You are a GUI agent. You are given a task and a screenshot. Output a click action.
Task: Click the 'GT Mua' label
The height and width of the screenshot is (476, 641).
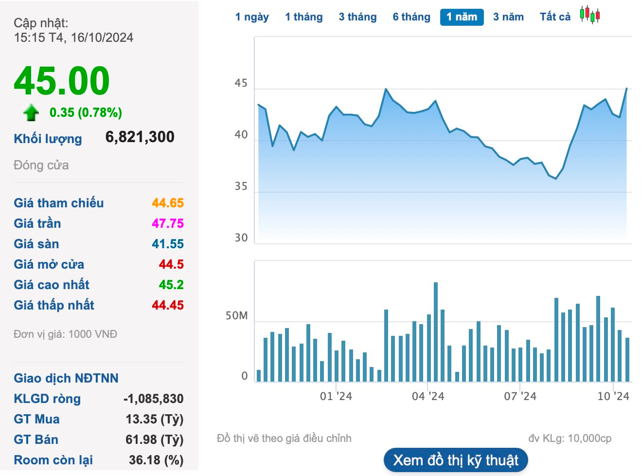point(36,419)
